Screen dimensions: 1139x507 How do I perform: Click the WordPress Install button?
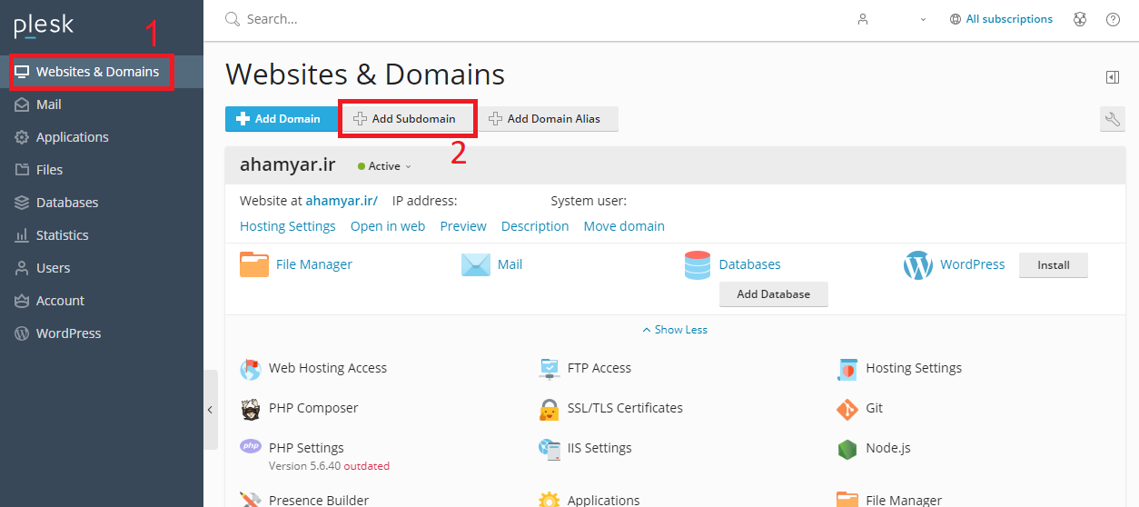[x=1054, y=265]
